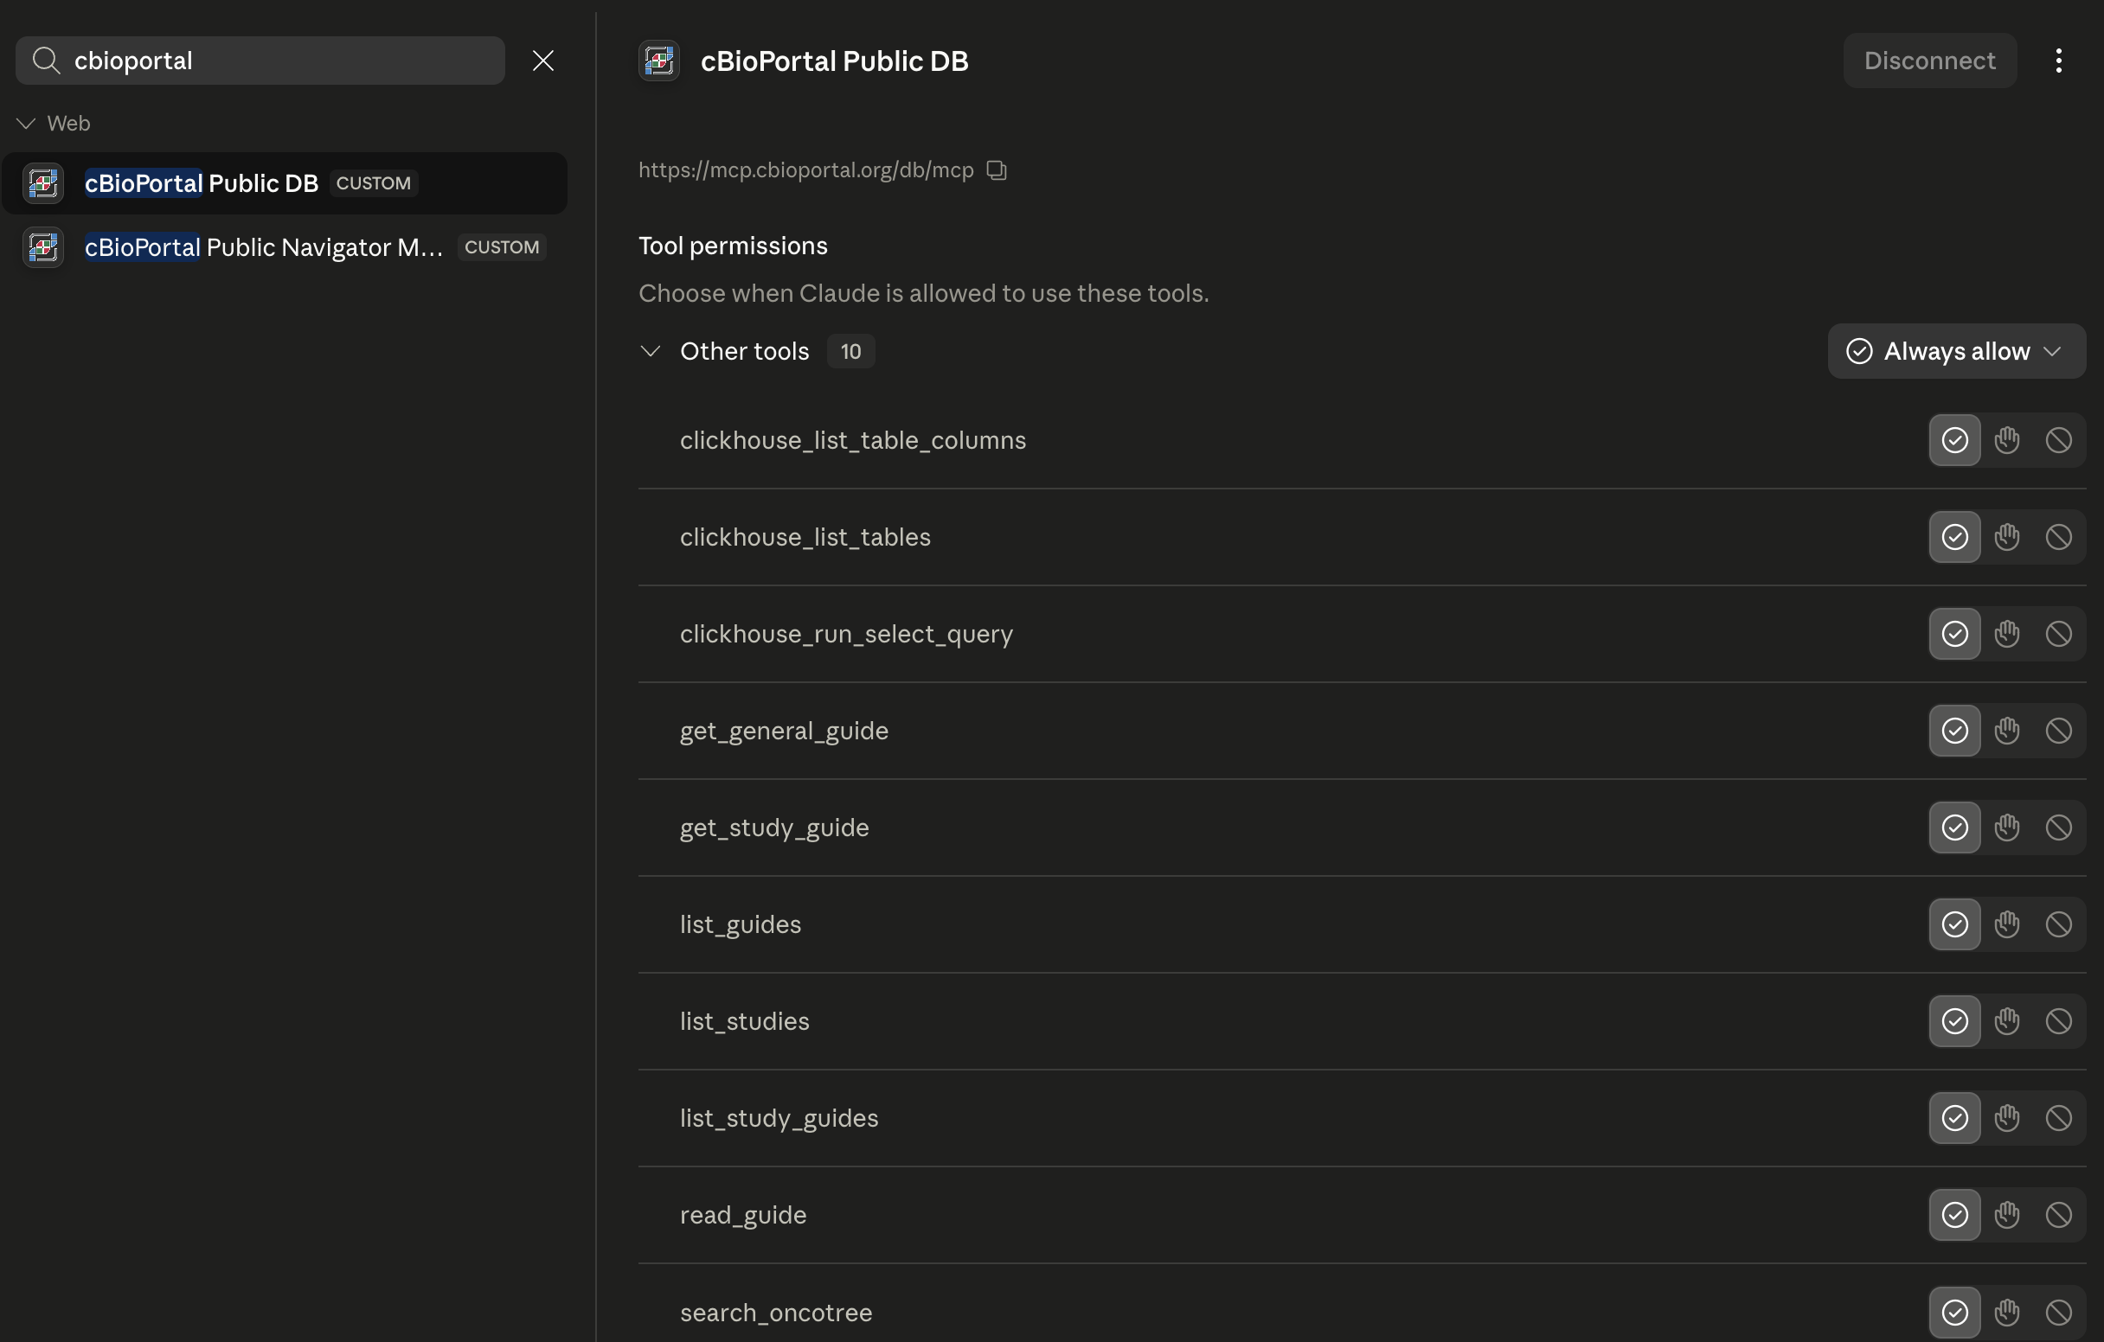Collapse the Other tools group

click(650, 351)
